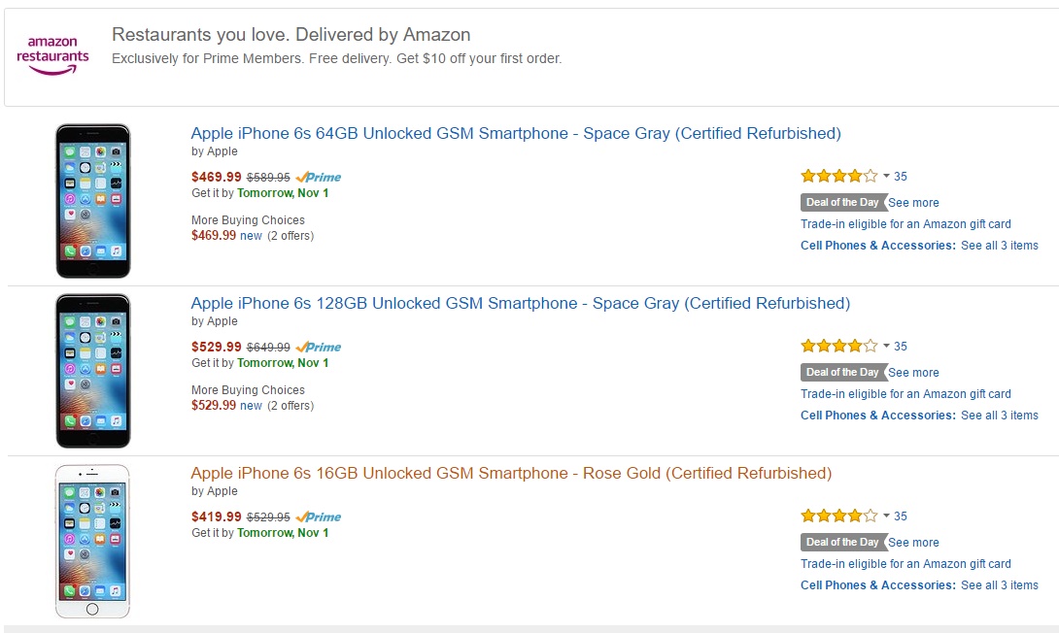This screenshot has height=633, width=1059.
Task: Open trade-in gift card link for Rose Gold iPhone
Action: tap(905, 564)
